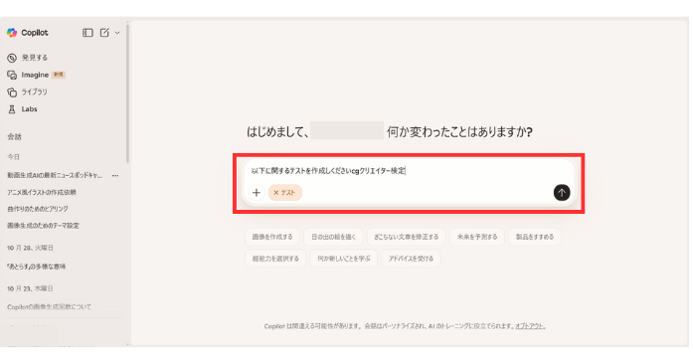Viewport: 694px width, 363px height.
Task: Click the flask icon beside Labs
Action: coord(12,109)
